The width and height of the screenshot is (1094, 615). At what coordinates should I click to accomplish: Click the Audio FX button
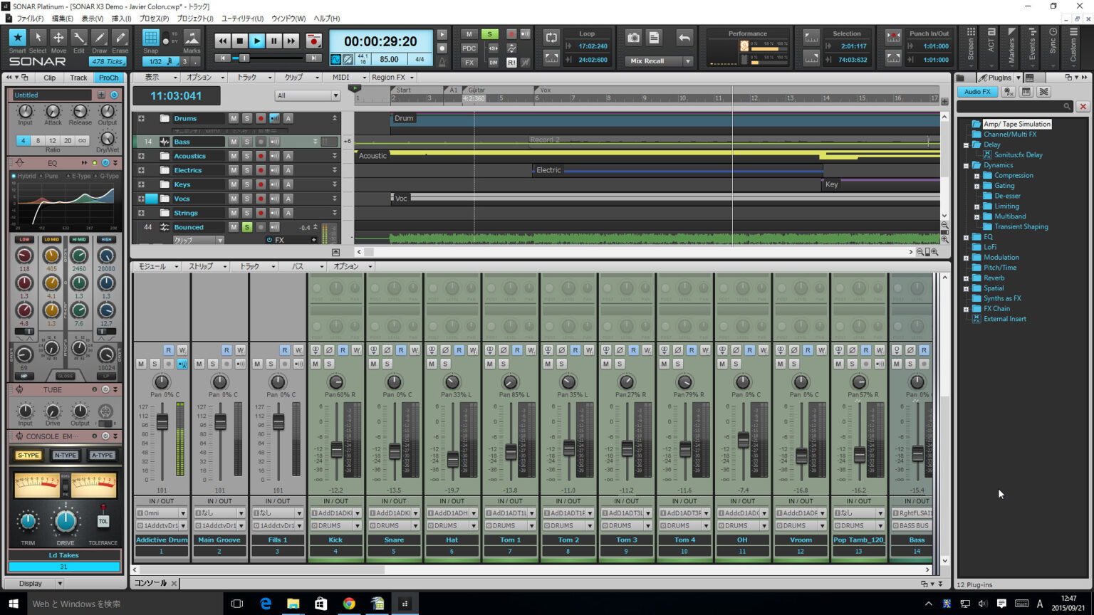click(x=977, y=92)
